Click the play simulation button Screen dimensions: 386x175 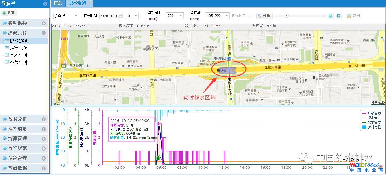tap(330, 16)
